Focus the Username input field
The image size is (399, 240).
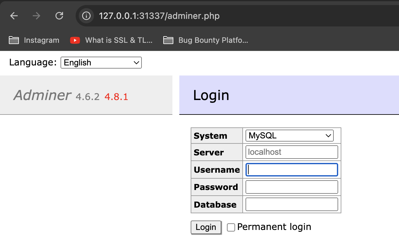292,170
